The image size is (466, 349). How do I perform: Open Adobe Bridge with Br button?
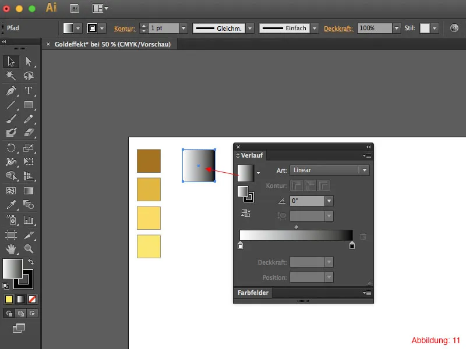click(75, 8)
